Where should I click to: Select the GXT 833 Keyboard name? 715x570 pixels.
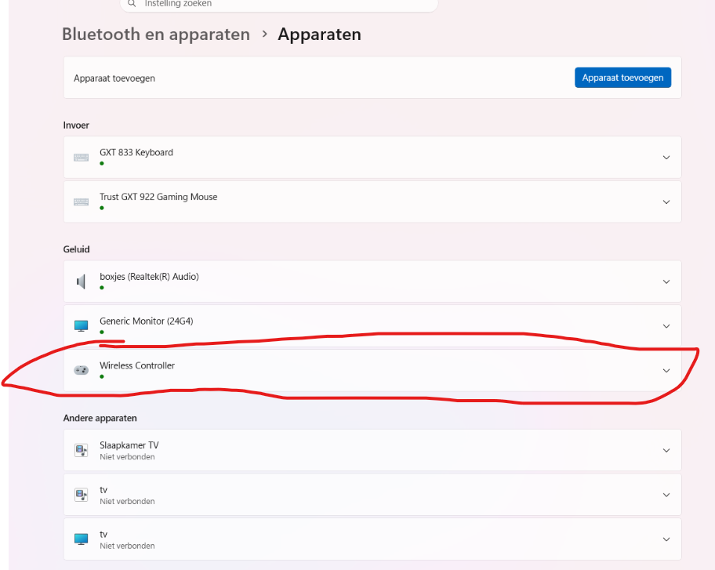tap(136, 152)
